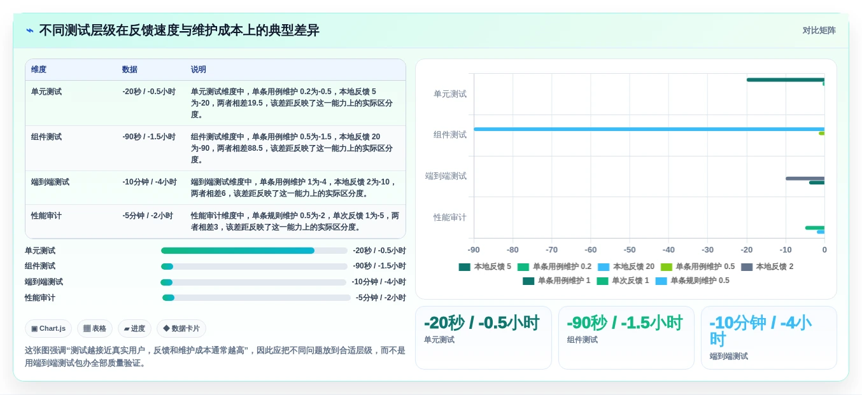This screenshot has height=395, width=862.
Task: Click 组件测试 label in progress list
Action: [x=40, y=267]
